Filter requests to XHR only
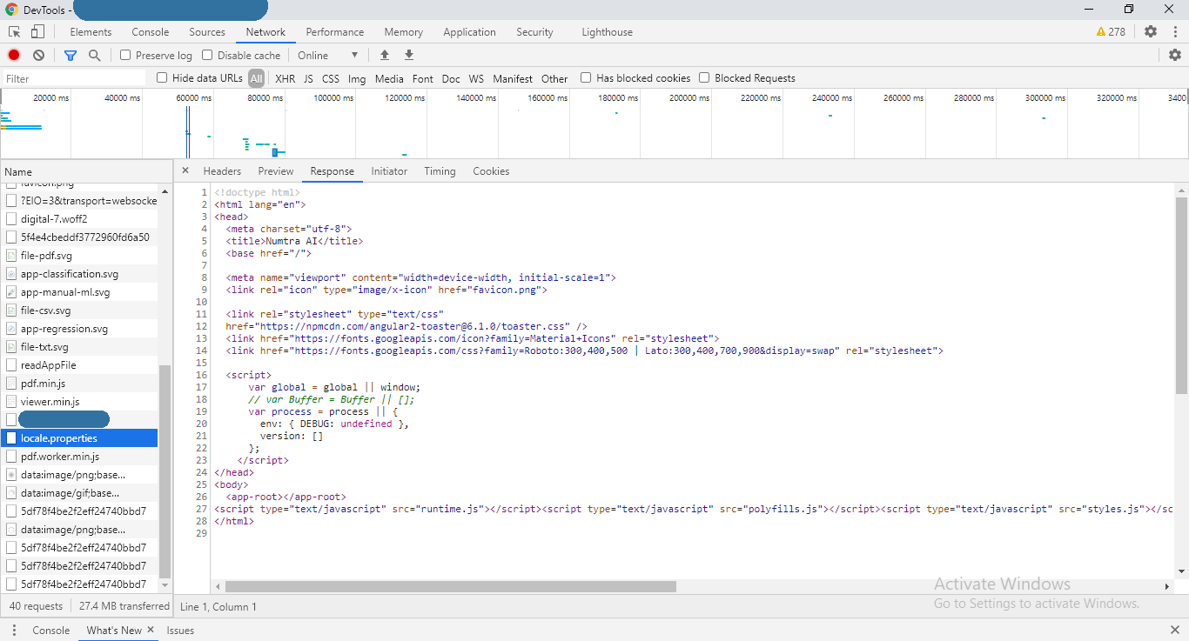Viewport: 1189px width, 641px height. click(x=285, y=77)
